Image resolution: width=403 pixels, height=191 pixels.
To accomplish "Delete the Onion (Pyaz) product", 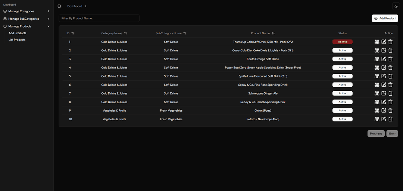I will 390,111.
